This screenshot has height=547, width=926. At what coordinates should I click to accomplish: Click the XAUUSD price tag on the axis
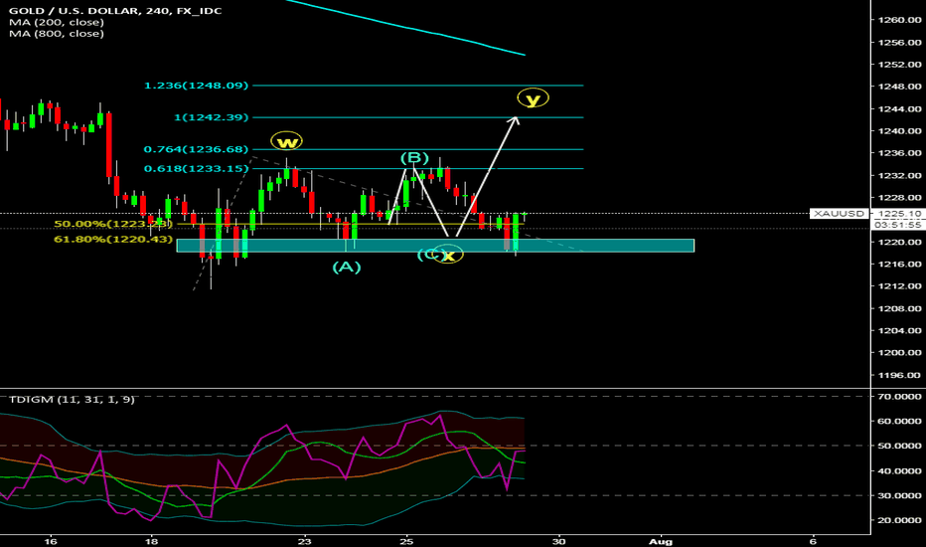point(840,214)
